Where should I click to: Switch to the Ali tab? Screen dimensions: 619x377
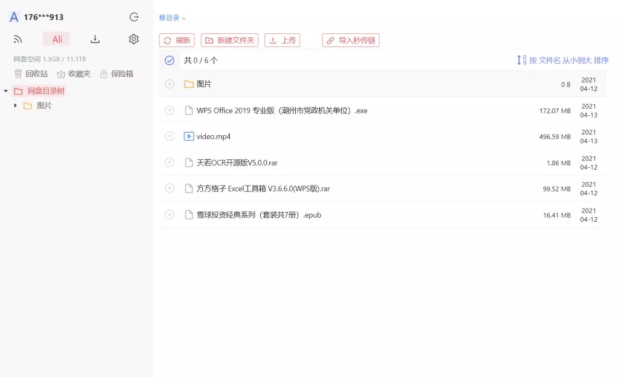(x=57, y=40)
